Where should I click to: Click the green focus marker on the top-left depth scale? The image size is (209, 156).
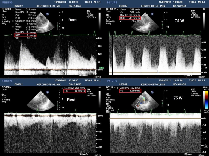click(57, 25)
